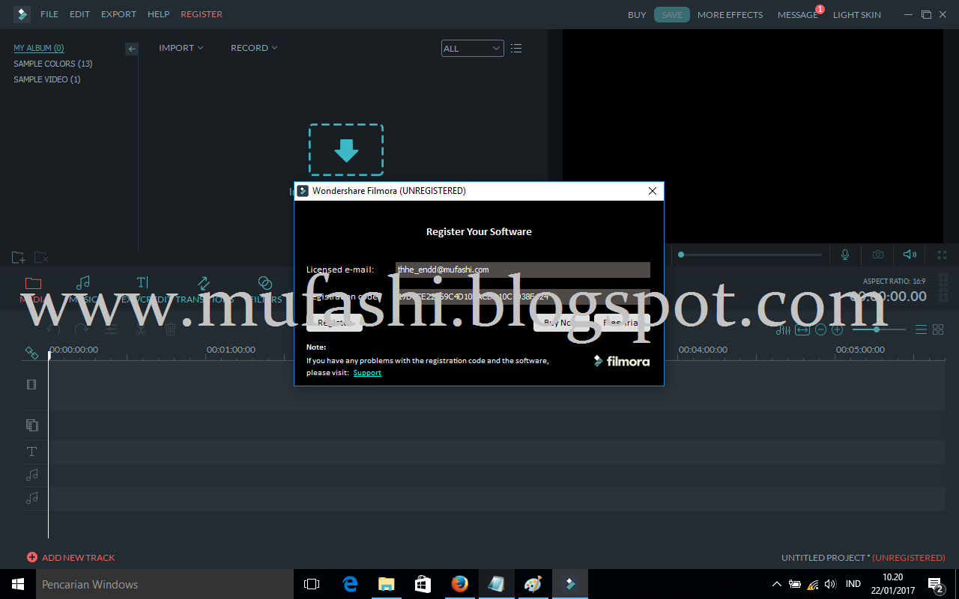The width and height of the screenshot is (959, 599).
Task: Click the scissors split tool
Action: [x=141, y=329]
